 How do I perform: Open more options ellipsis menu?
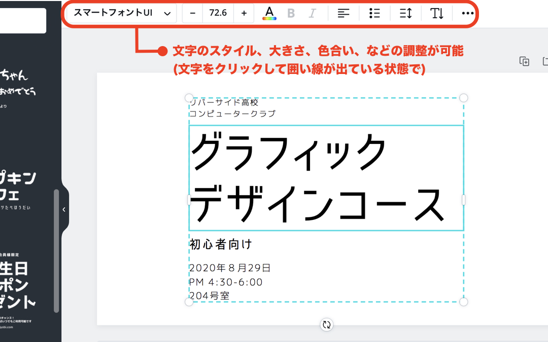click(x=467, y=13)
